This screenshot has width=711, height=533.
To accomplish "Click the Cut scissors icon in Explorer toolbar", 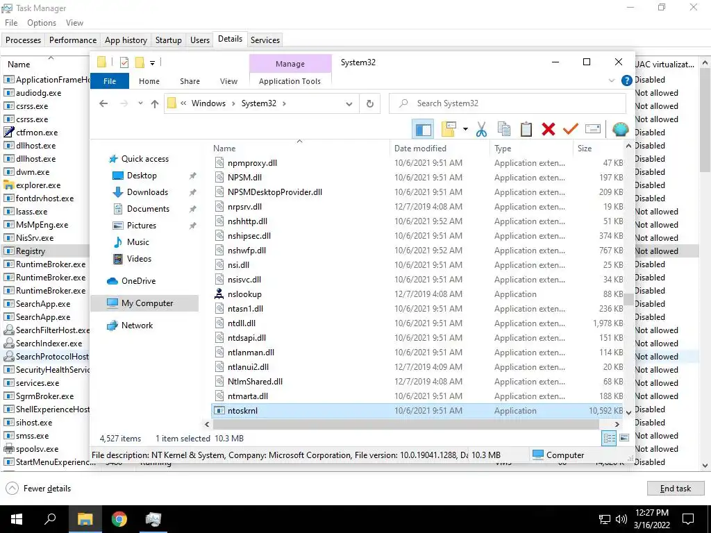I will pos(481,129).
